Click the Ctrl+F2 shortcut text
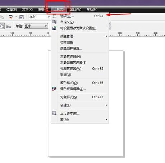 click(98, 69)
